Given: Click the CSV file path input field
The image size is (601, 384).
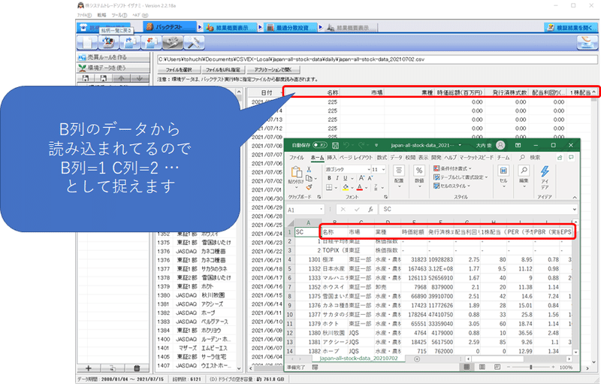Looking at the screenshot, I should pyautogui.click(x=377, y=59).
